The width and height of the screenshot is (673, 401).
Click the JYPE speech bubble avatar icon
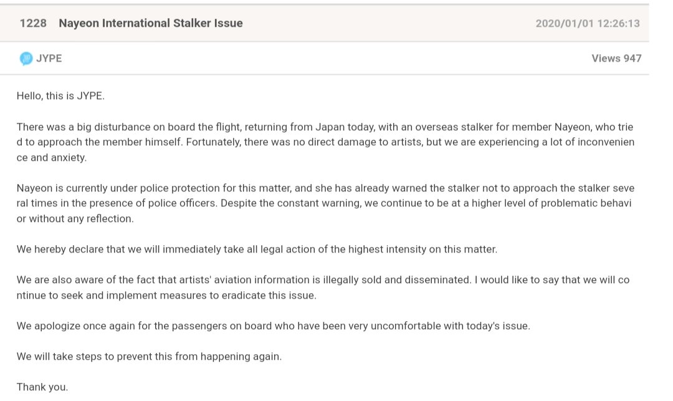(26, 59)
